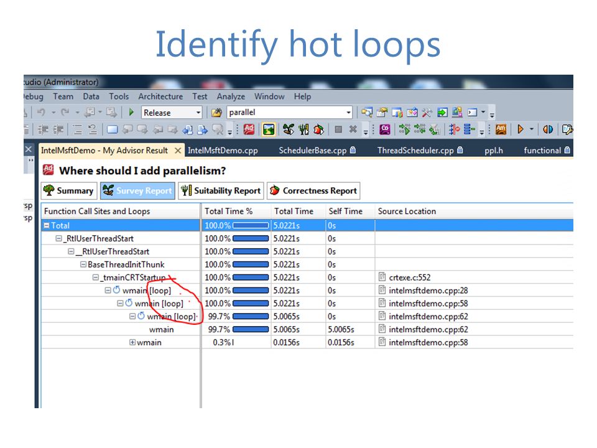Viewport: 597px width, 448px height.
Task: Open the Window menu
Action: (x=269, y=96)
